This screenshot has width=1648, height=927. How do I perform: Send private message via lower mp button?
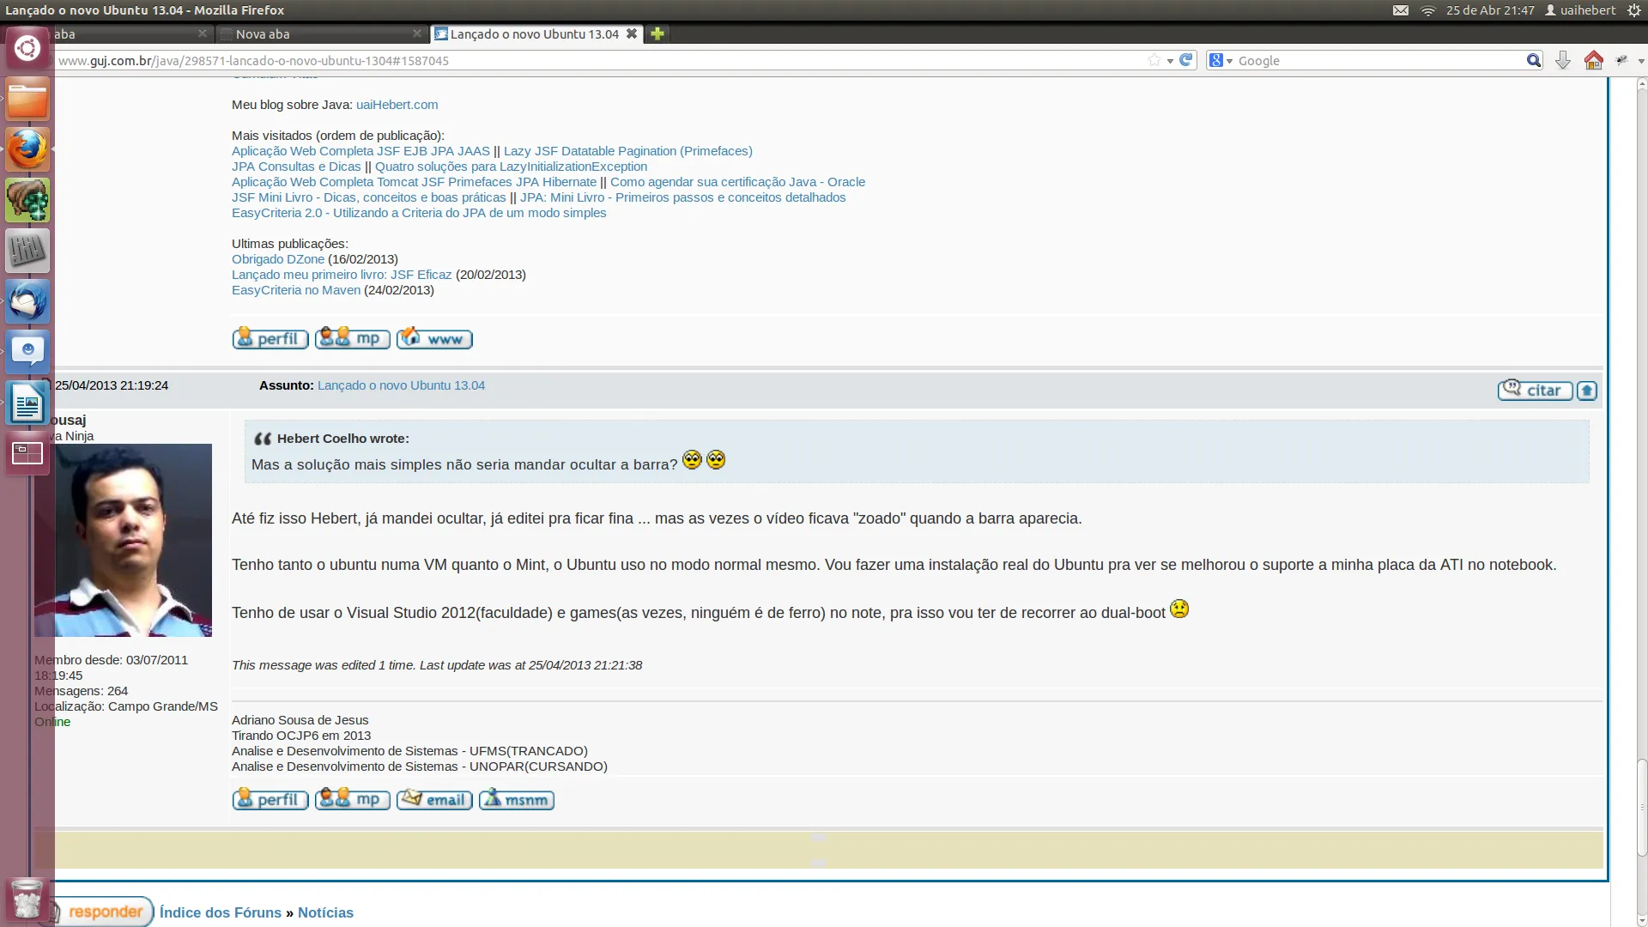[x=353, y=800]
